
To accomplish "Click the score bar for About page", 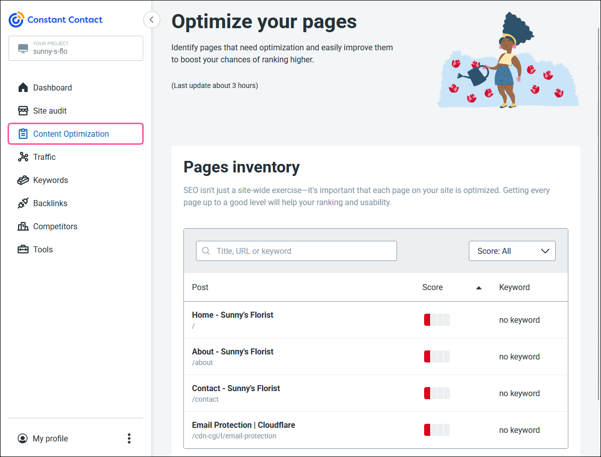I will pyautogui.click(x=437, y=356).
